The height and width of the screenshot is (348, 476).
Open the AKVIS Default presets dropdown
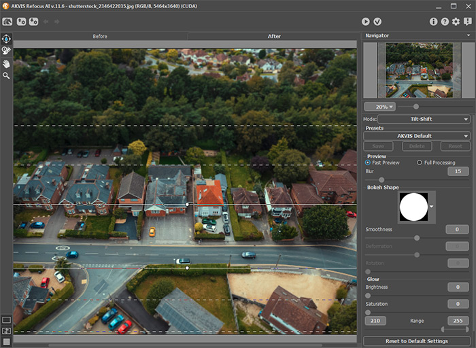(417, 136)
